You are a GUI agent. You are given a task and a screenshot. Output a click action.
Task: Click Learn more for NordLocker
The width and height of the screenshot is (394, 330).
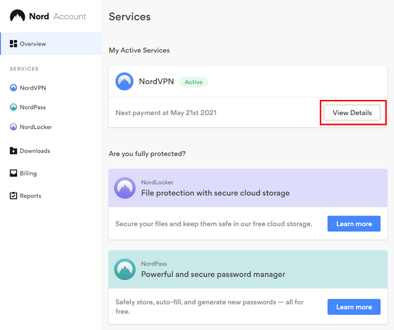(x=354, y=224)
